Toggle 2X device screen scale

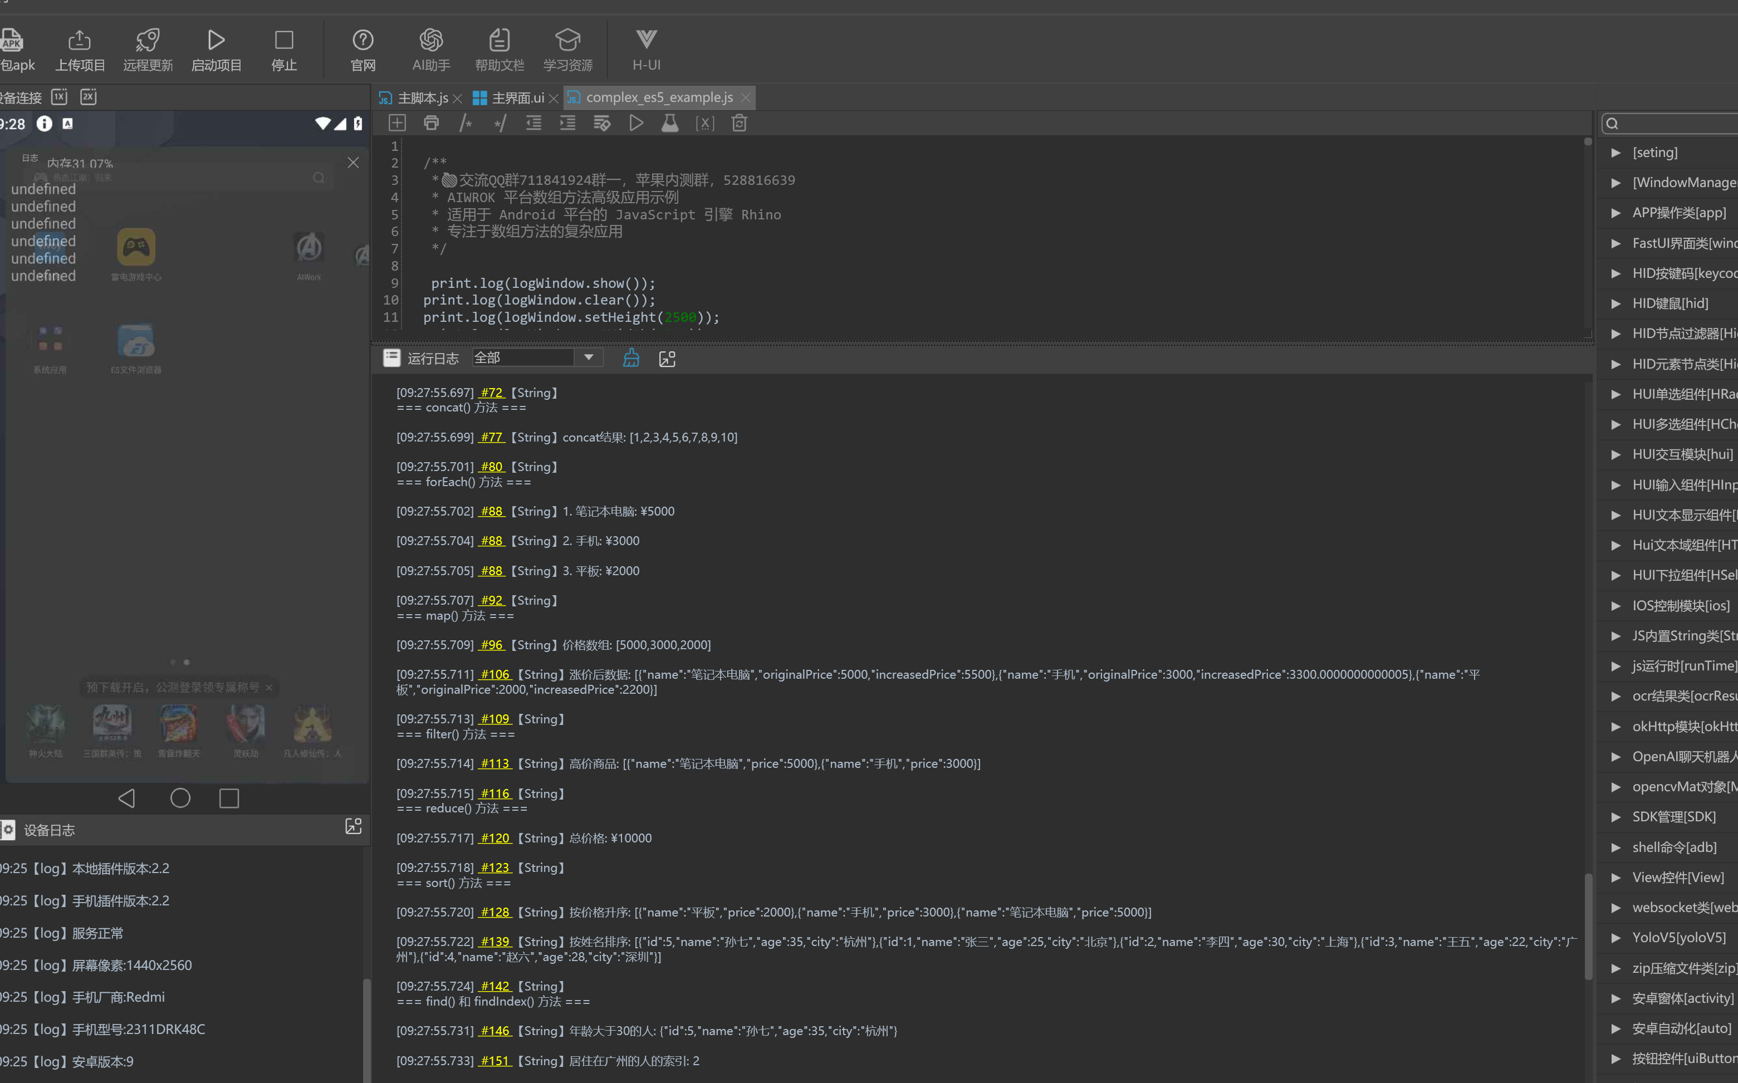(x=88, y=97)
